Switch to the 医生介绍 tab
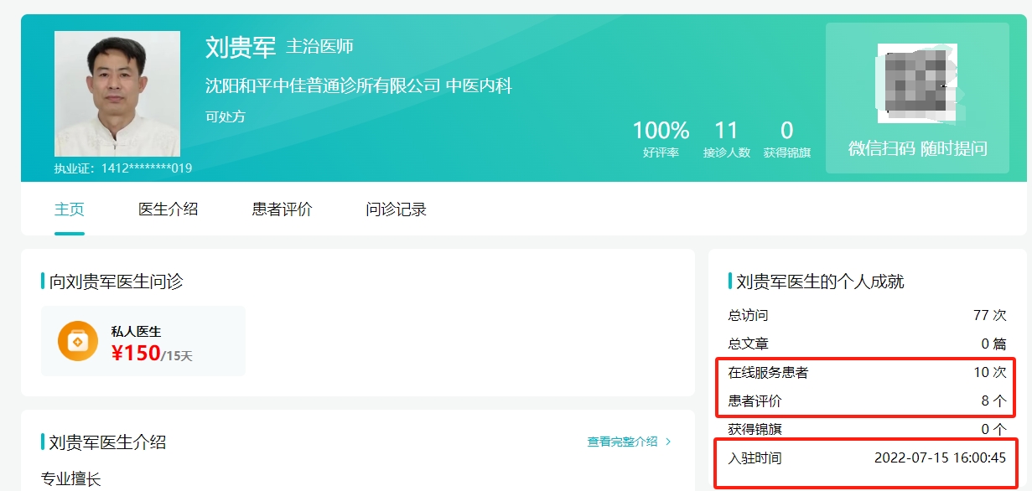This screenshot has width=1032, height=491. pyautogui.click(x=169, y=209)
